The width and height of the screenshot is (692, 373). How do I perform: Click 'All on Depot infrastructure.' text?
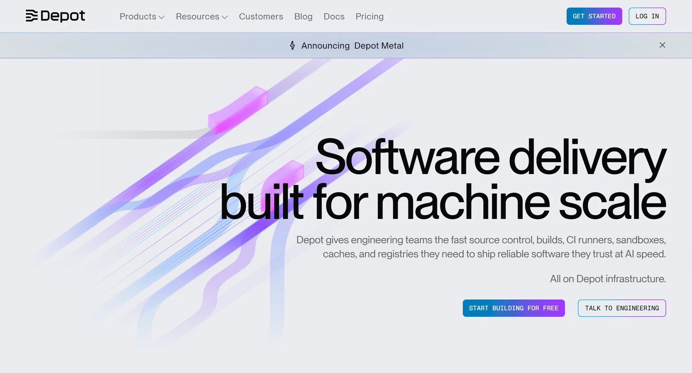coord(608,279)
